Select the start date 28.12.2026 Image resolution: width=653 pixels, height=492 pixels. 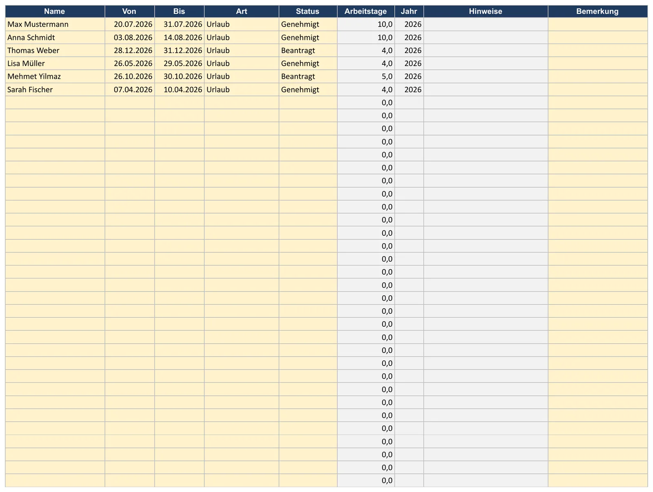coord(130,51)
